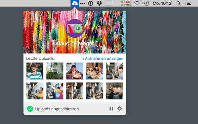Open the pink-dress arm-raised photo thumbnail
198x124 pixels.
pos(55,91)
